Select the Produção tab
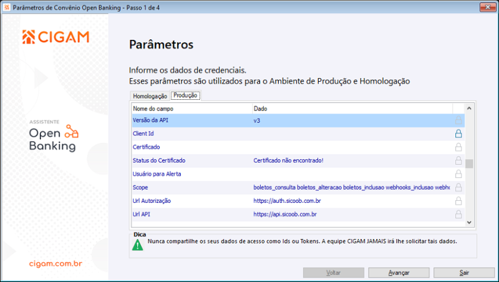 pos(185,95)
